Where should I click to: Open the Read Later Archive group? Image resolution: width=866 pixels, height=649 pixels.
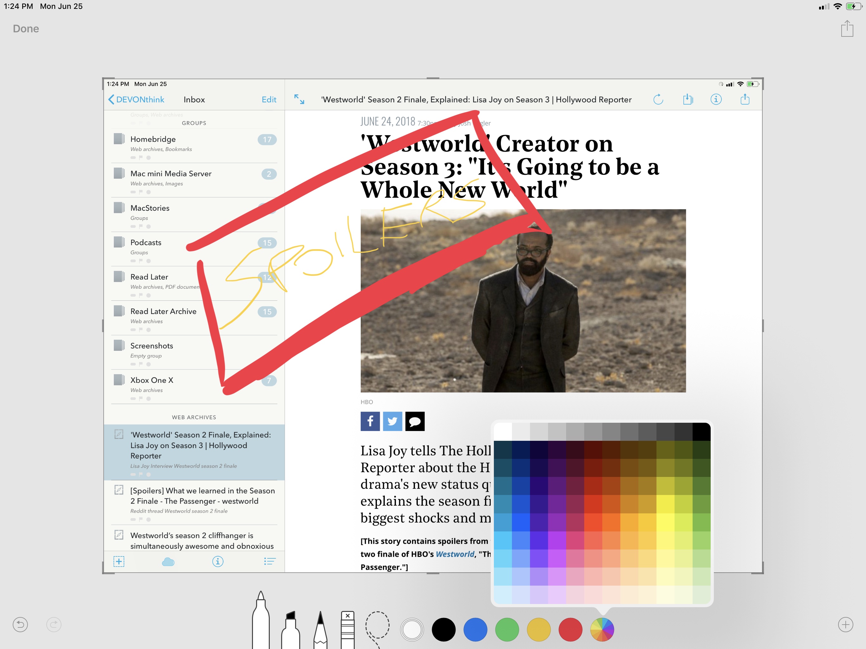194,318
